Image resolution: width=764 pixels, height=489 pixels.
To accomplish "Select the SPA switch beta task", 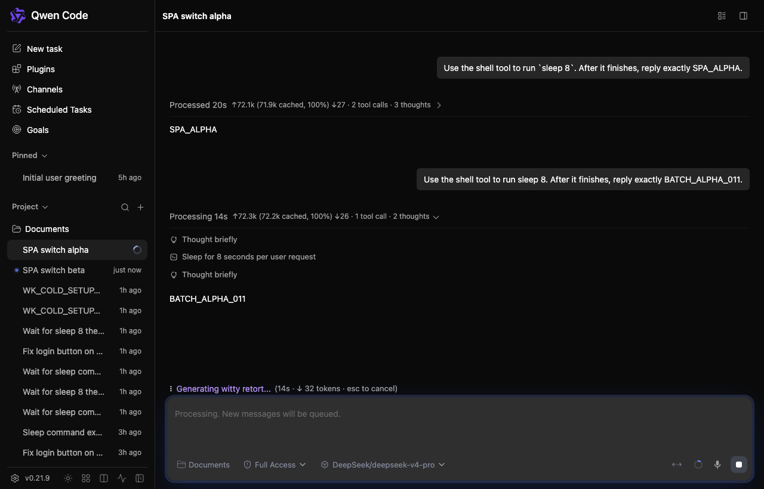I will pyautogui.click(x=77, y=270).
